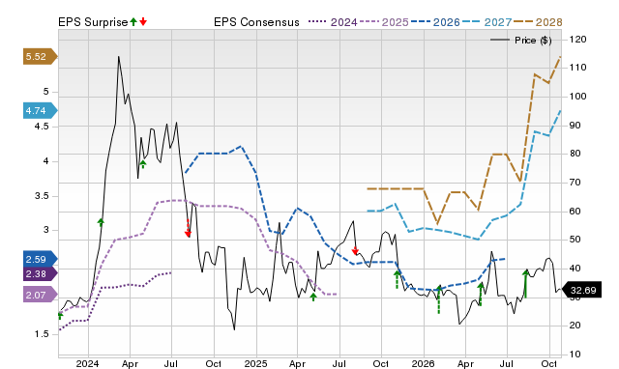Click the green surprise arrow after Apr 2024

click(143, 164)
